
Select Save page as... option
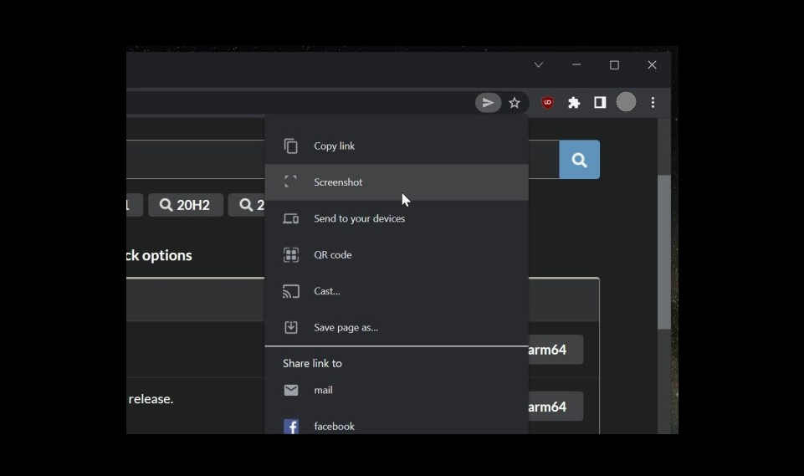coord(346,328)
